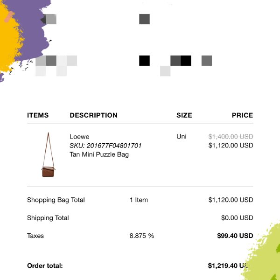Click the Tan Mini Puzzle Bag description

tap(99, 154)
